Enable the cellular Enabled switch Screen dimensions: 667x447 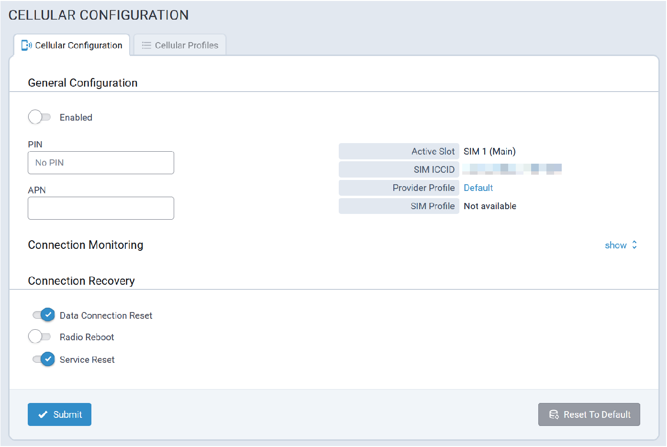tap(40, 117)
